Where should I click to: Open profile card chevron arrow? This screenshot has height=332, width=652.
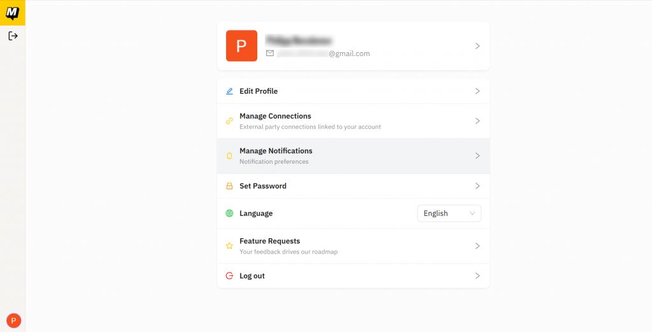tap(478, 46)
